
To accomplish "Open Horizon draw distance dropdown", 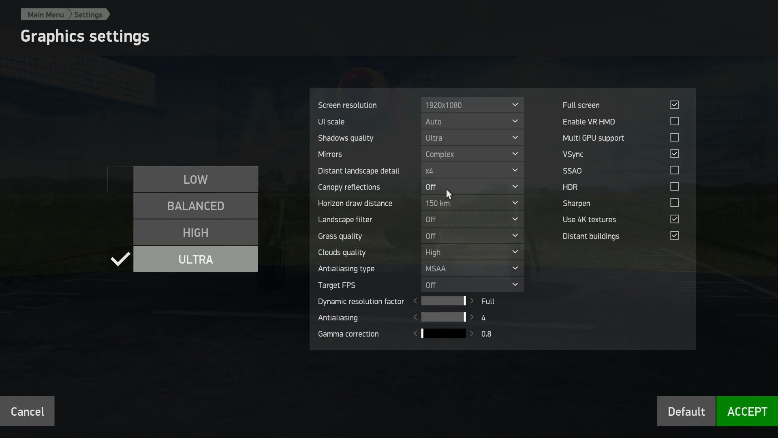I will (472, 203).
